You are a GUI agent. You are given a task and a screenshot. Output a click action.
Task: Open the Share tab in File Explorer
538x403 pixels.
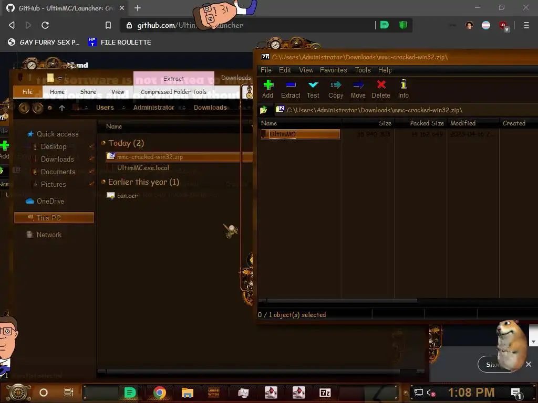(88, 92)
